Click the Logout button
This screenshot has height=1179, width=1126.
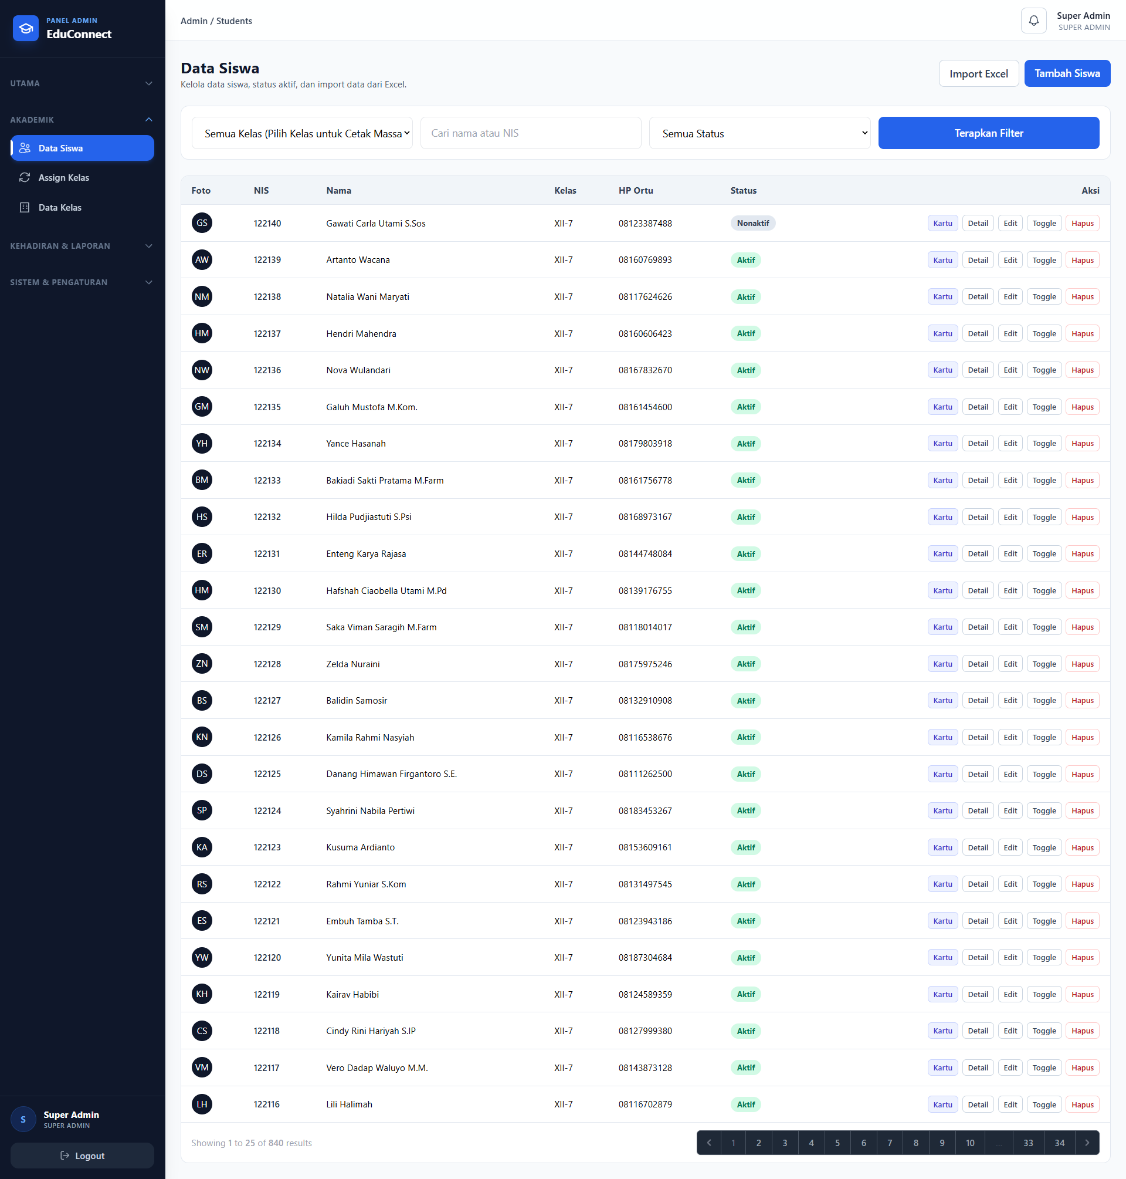click(82, 1155)
